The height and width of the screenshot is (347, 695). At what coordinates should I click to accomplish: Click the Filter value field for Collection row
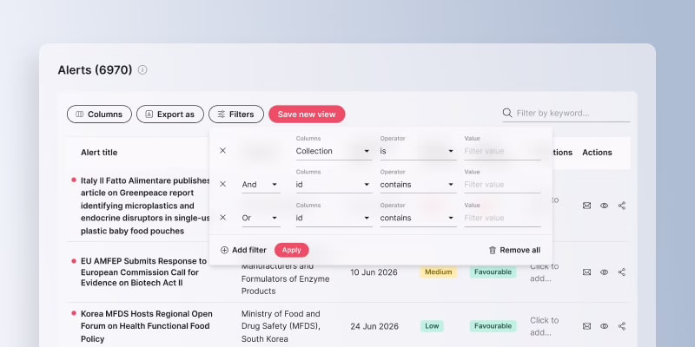pos(502,151)
